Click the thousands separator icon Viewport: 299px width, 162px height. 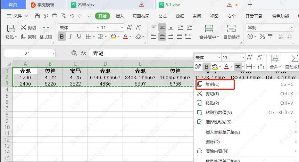tap(271, 37)
